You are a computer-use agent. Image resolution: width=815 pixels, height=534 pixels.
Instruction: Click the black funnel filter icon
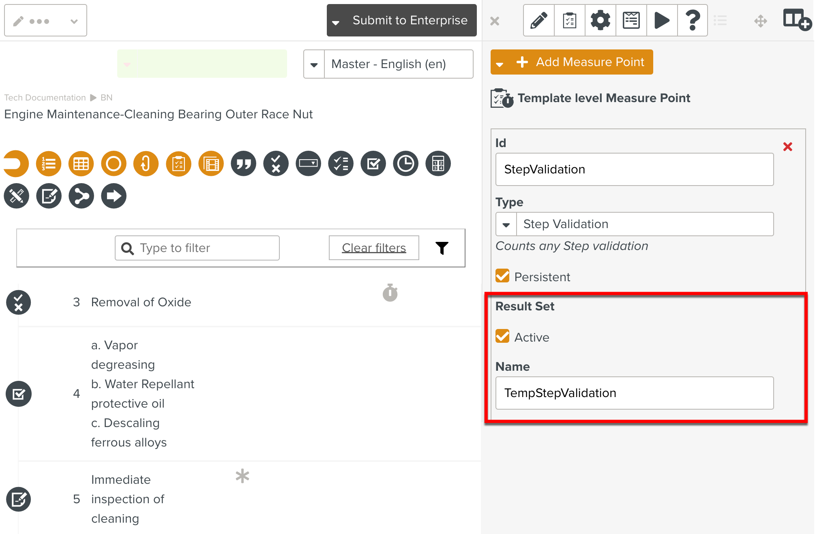pyautogui.click(x=442, y=248)
